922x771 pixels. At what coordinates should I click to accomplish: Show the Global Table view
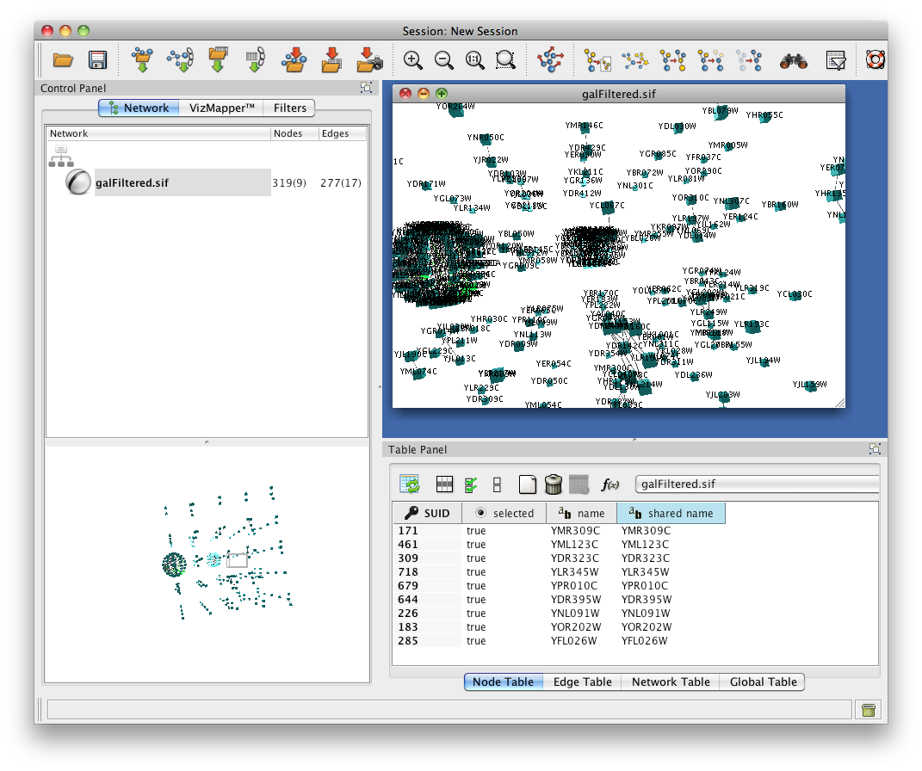click(763, 682)
